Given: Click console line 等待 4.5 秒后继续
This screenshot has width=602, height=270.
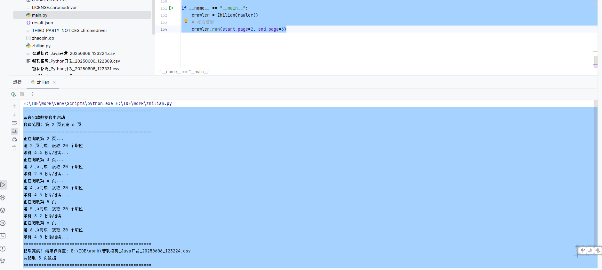Looking at the screenshot, I should (x=46, y=195).
